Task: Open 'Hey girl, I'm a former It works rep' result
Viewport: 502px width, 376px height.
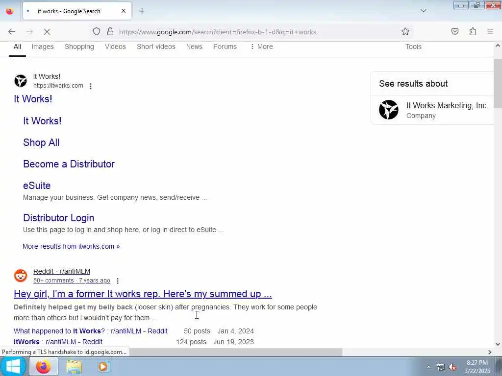Action: pyautogui.click(x=143, y=294)
